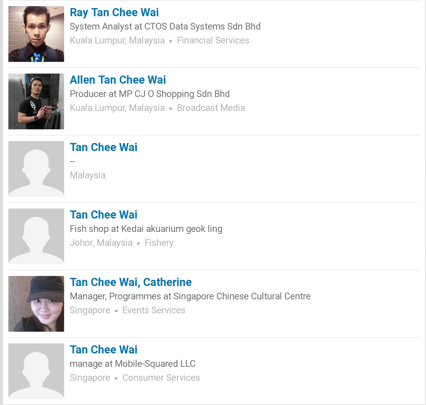Click Catherine's profile photo with black cap
The width and height of the screenshot is (426, 405).
(x=36, y=304)
